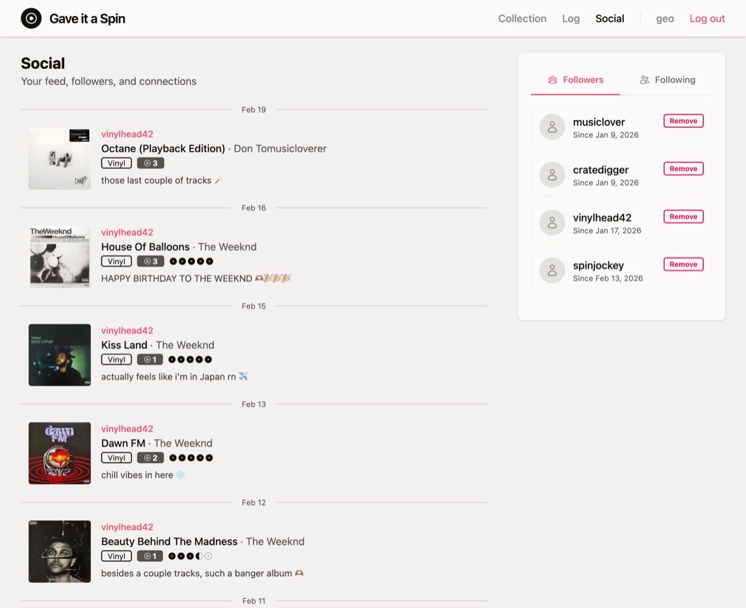This screenshot has height=608, width=746.
Task: Click the Gave it a Spin turntable logo
Action: pos(31,19)
